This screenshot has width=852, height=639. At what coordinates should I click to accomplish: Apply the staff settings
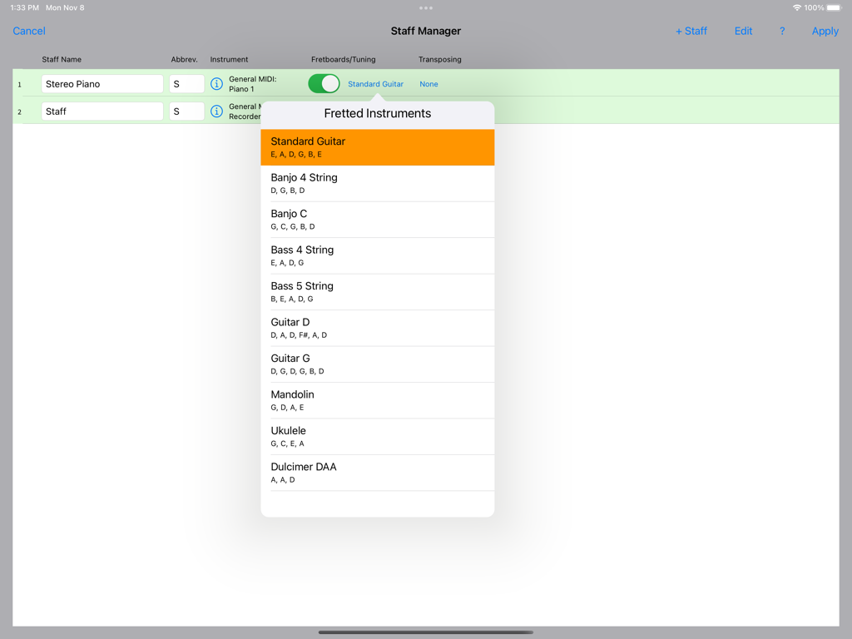825,31
